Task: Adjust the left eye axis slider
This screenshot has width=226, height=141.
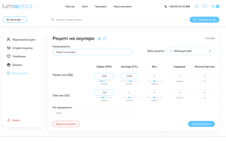Action: point(154,97)
